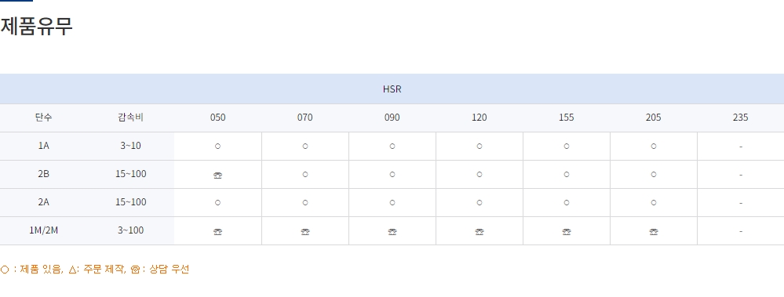Click the circle mark for 2A under 120
This screenshot has height=297, width=784.
pos(479,203)
